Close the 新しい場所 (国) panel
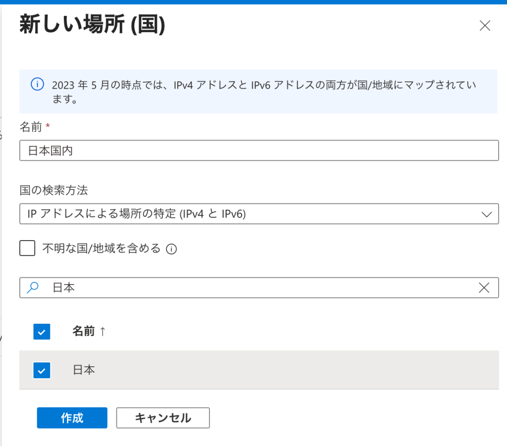 click(485, 26)
